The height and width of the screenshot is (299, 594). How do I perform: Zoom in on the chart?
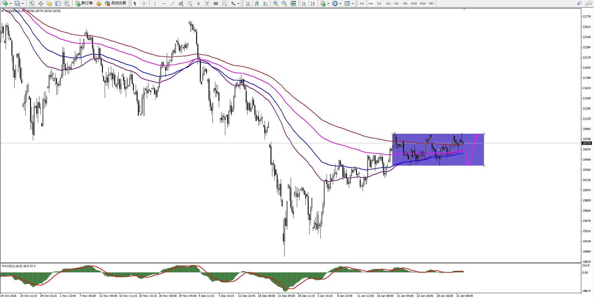pos(275,3)
